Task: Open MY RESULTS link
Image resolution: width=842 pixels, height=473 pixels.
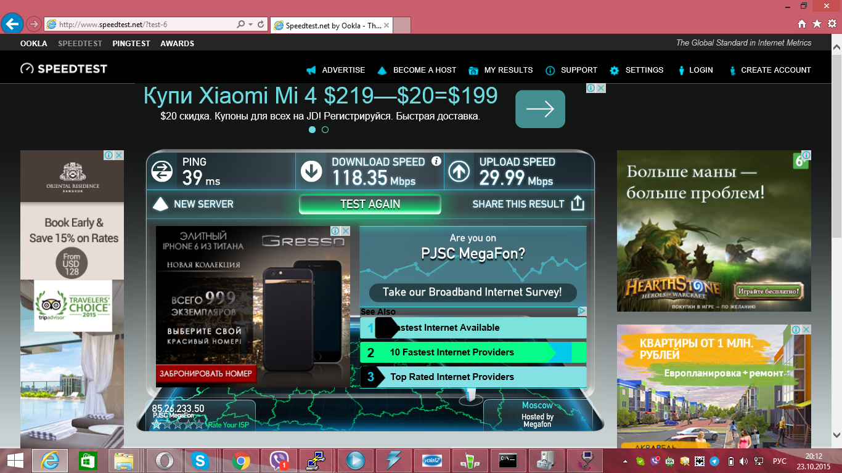Action: (x=501, y=70)
